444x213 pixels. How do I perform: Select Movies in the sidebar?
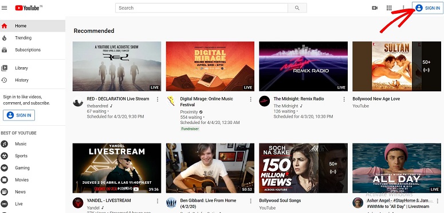click(x=33, y=180)
